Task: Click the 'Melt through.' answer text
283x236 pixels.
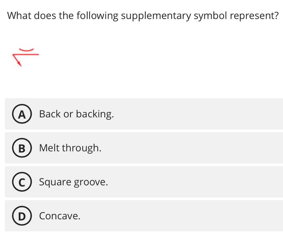Action: pos(70,148)
